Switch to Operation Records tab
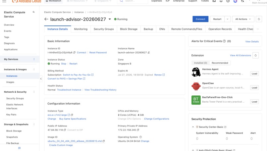Image resolution: width=267 pixels, height=151 pixels. 220,29
